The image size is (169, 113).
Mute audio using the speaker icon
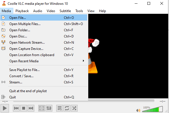pos(138,110)
